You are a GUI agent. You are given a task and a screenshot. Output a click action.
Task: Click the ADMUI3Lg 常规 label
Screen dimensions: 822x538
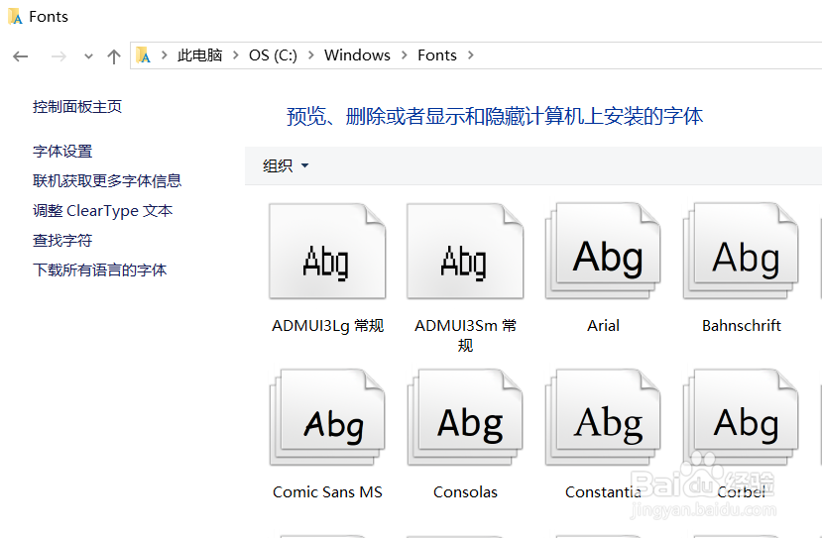pyautogui.click(x=327, y=326)
